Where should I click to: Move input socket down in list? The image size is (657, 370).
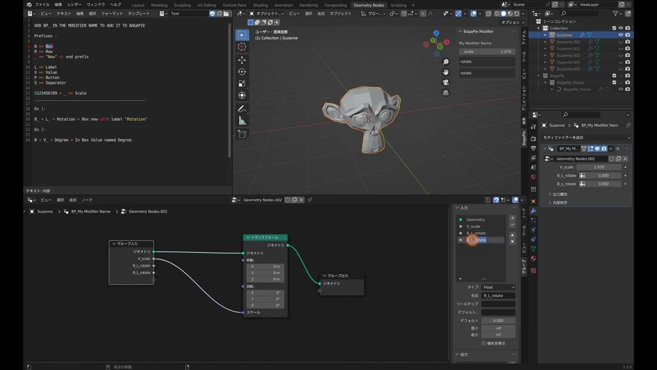coord(512,242)
